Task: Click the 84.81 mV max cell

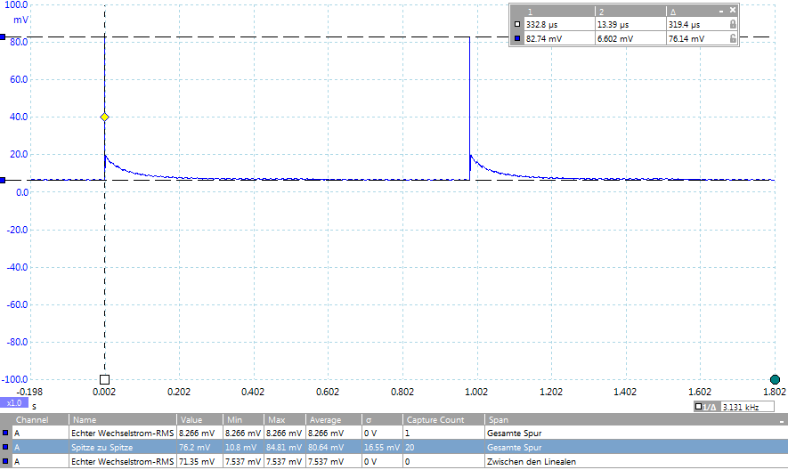Action: coord(284,447)
